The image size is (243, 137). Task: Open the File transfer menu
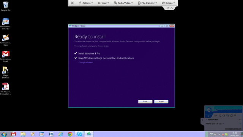(x=147, y=3)
